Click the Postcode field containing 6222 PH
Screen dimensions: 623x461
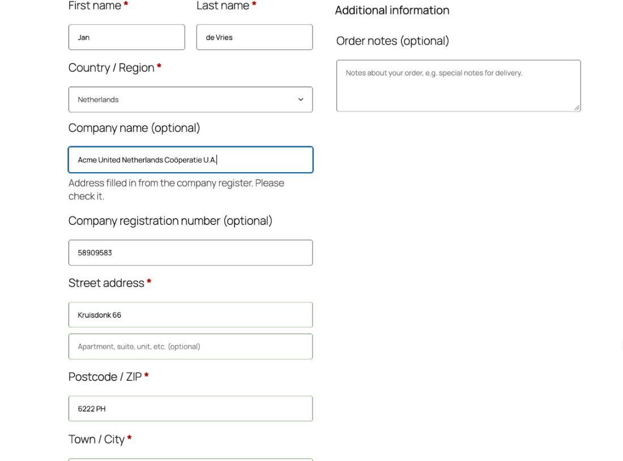pyautogui.click(x=191, y=408)
